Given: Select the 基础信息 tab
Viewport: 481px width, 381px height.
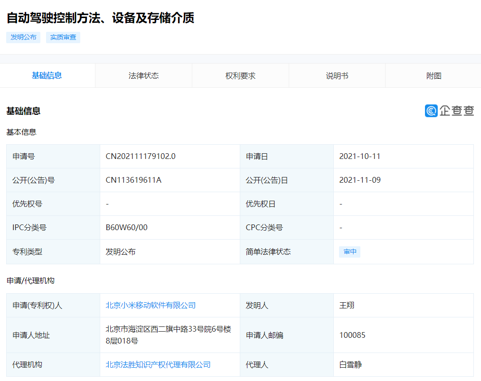Looking at the screenshot, I should pos(47,75).
